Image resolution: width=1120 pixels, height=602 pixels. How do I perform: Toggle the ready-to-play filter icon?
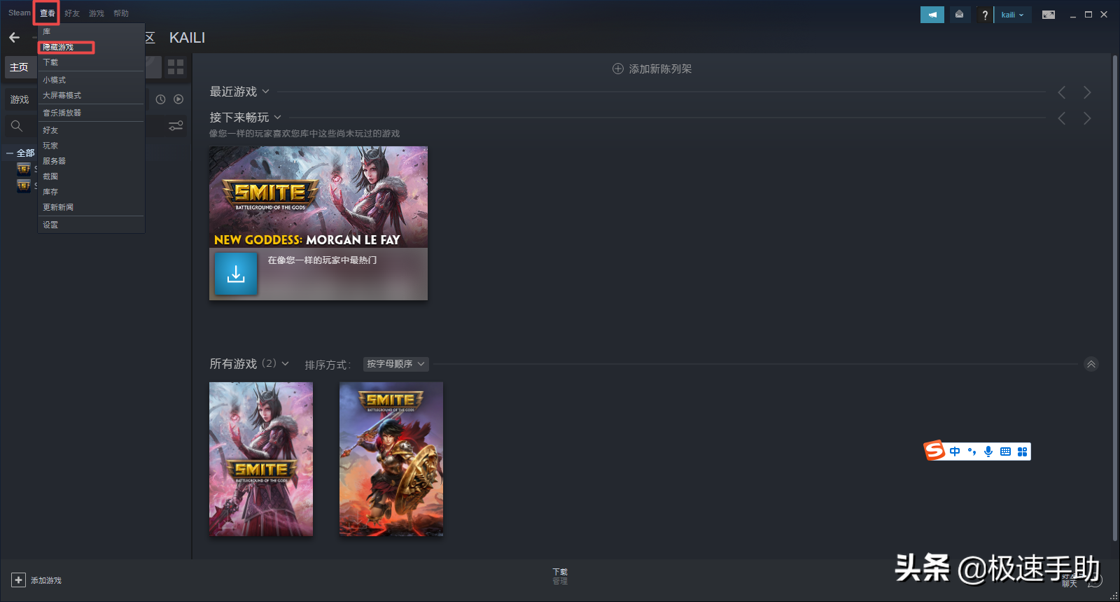click(x=178, y=99)
